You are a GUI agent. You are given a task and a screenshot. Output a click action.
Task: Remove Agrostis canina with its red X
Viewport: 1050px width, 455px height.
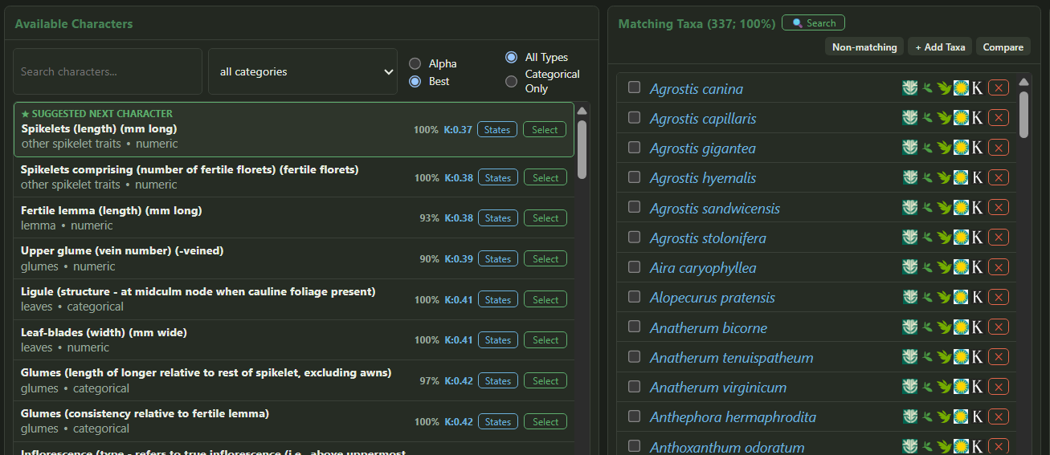click(998, 88)
